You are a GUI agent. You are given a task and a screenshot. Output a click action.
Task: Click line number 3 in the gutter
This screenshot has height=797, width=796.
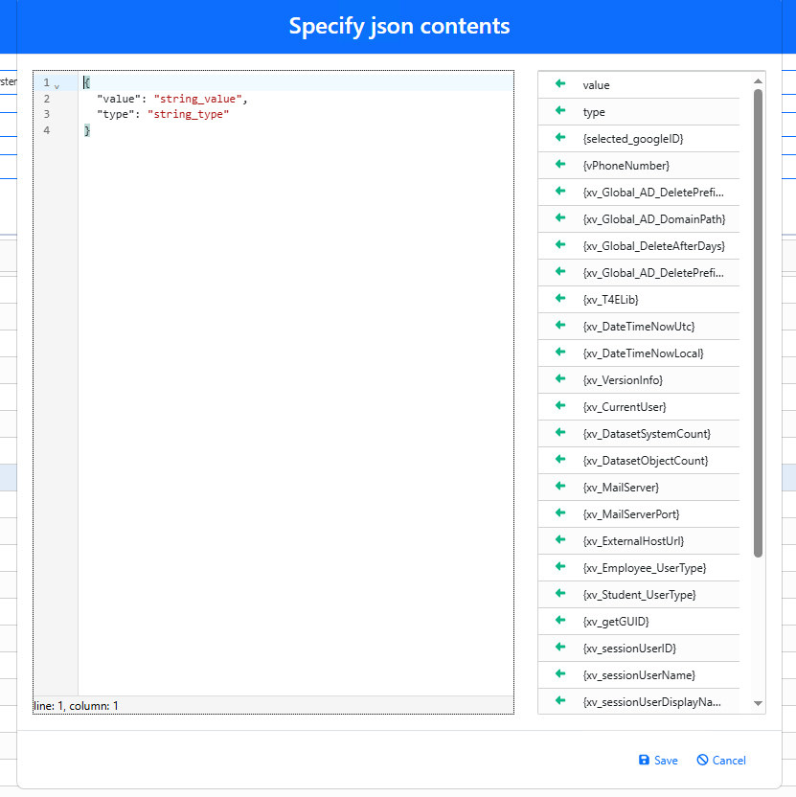(47, 114)
